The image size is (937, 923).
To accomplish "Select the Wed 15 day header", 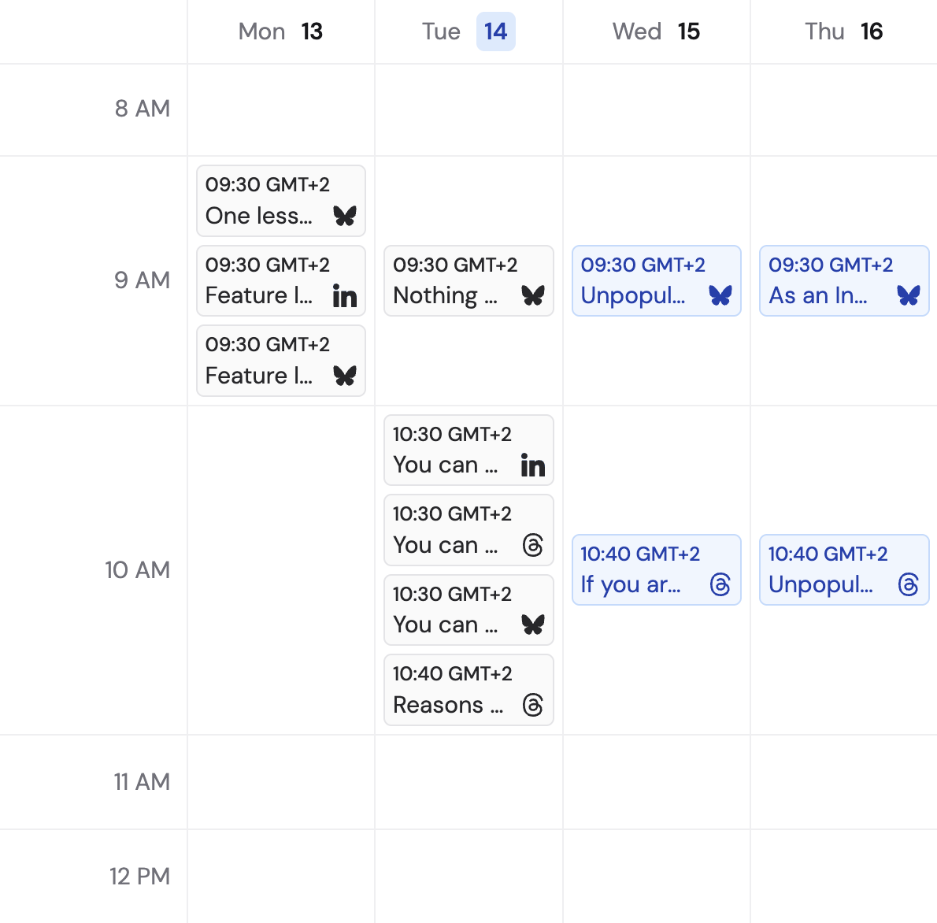I will [x=656, y=32].
